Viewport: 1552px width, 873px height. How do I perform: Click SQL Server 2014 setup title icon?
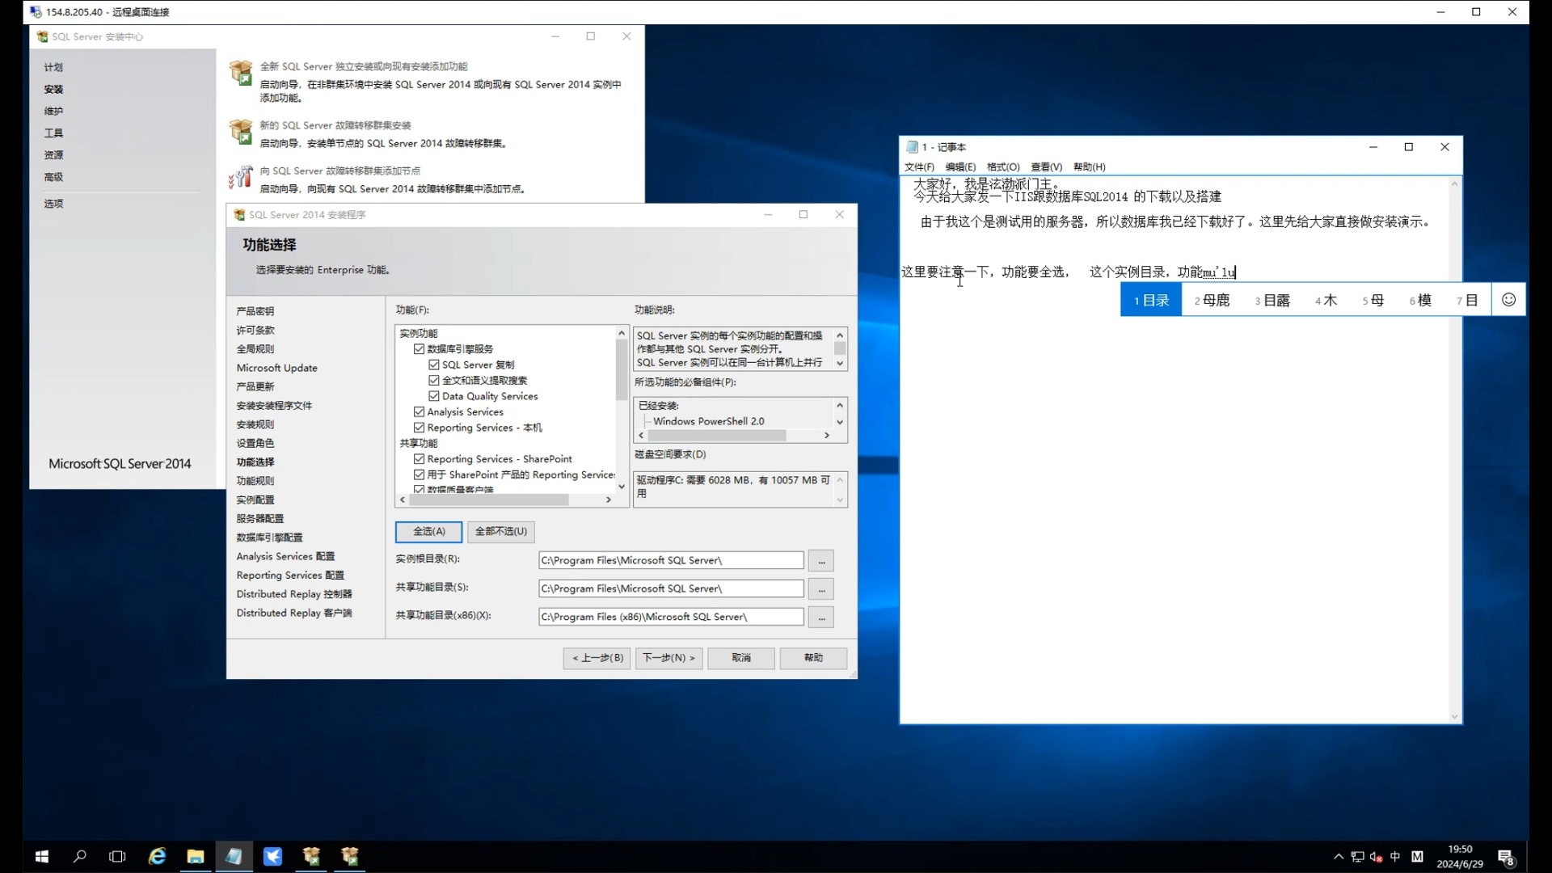click(239, 215)
